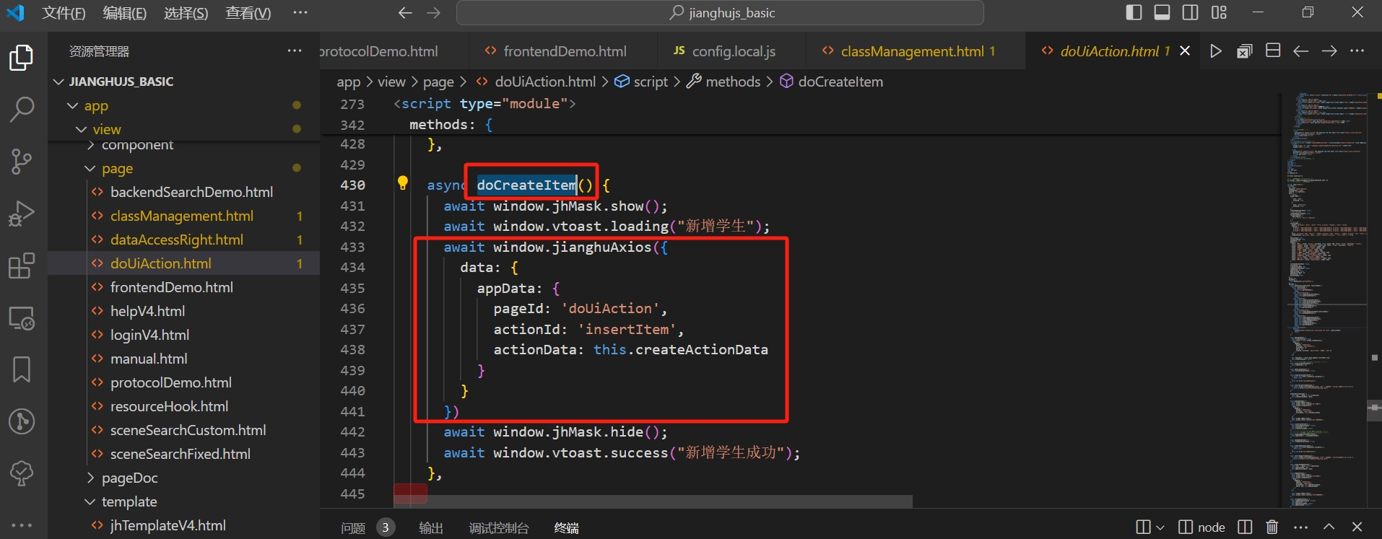Collapse the page folder

coord(90,169)
